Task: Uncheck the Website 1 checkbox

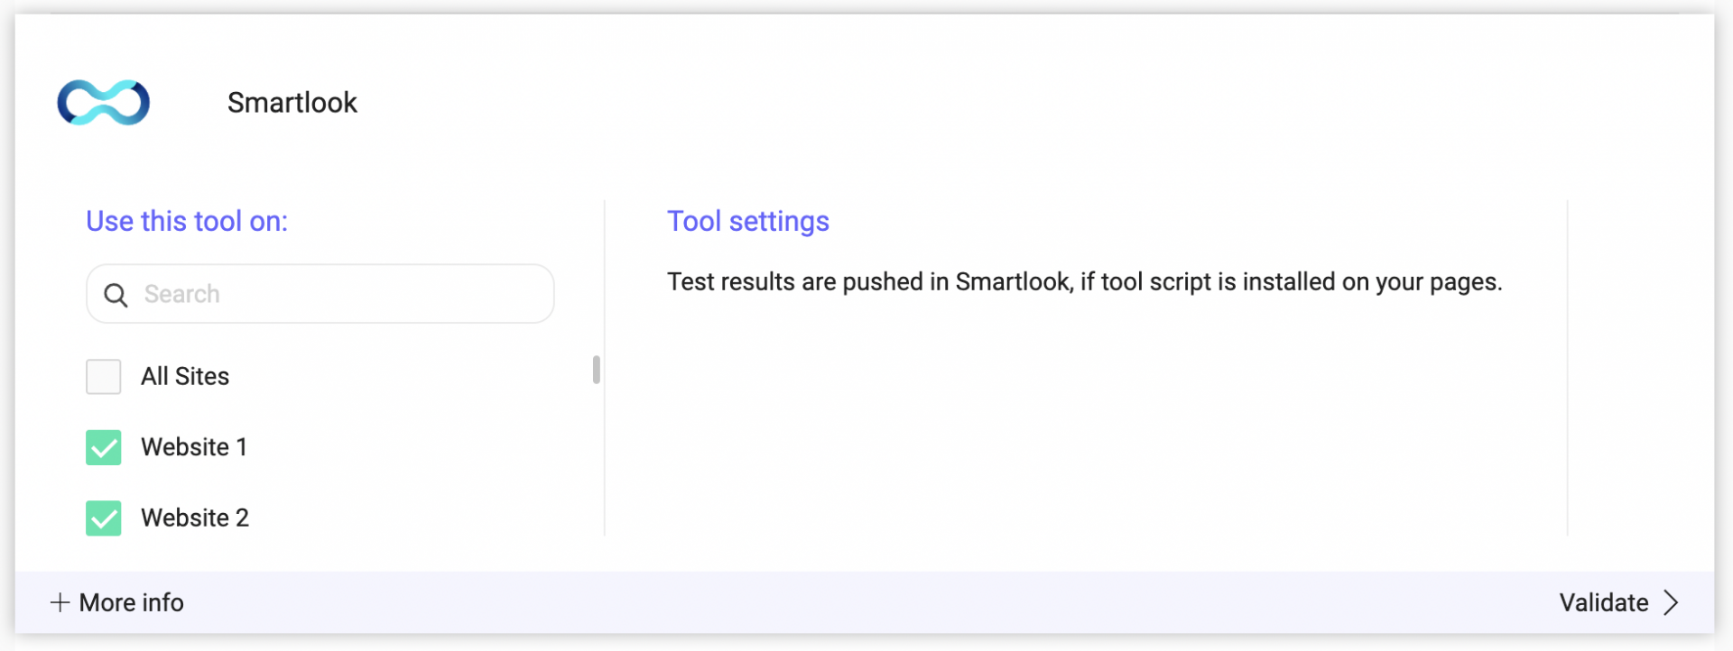Action: tap(104, 447)
